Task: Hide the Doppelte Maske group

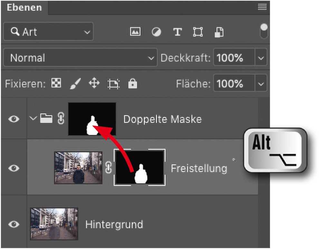Action: click(14, 119)
